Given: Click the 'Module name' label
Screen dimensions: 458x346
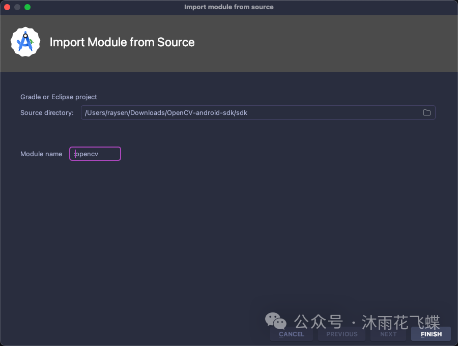Looking at the screenshot, I should tap(41, 154).
